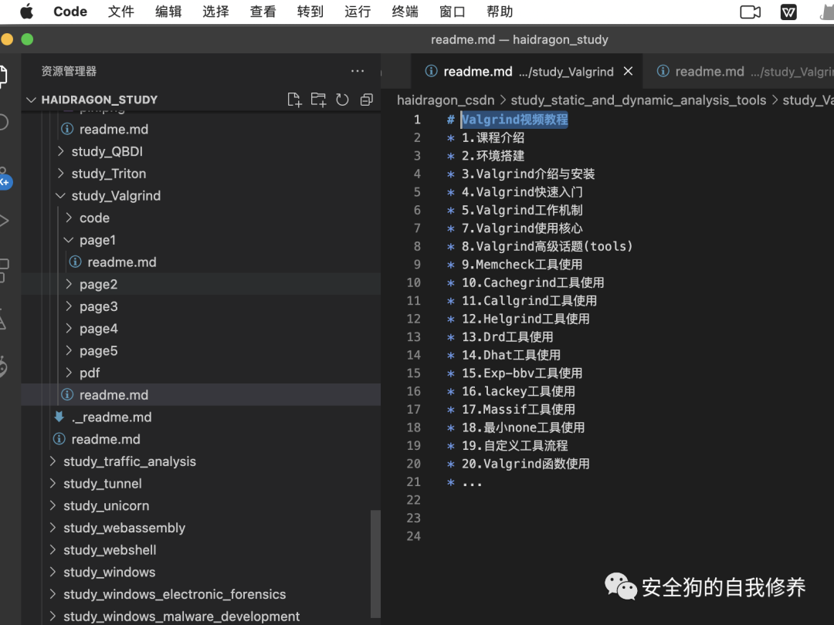Expand the study_webassembly folder
Image resolution: width=834 pixels, height=625 pixels.
[53, 528]
